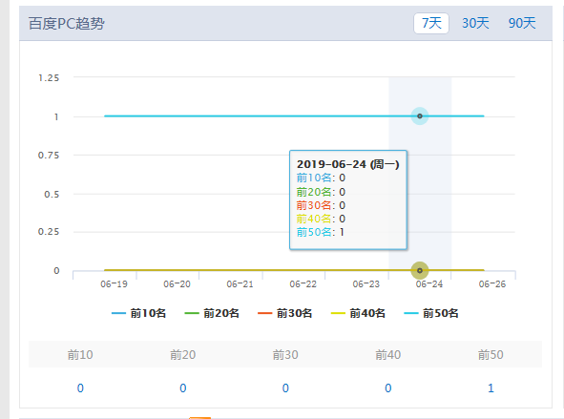This screenshot has height=419, width=564.
Task: Open the 前50 count link showing 1
Action: 491,388
